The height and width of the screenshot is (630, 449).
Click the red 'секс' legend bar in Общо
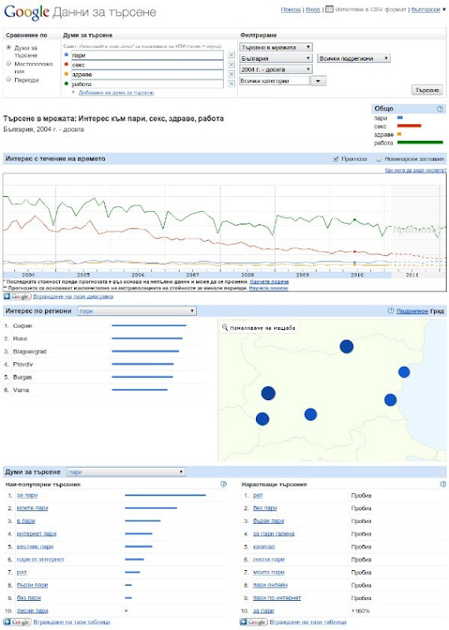[x=409, y=126]
